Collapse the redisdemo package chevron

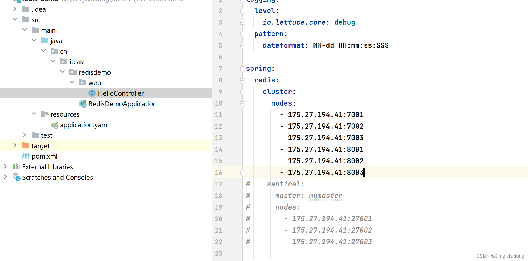pyautogui.click(x=62, y=72)
